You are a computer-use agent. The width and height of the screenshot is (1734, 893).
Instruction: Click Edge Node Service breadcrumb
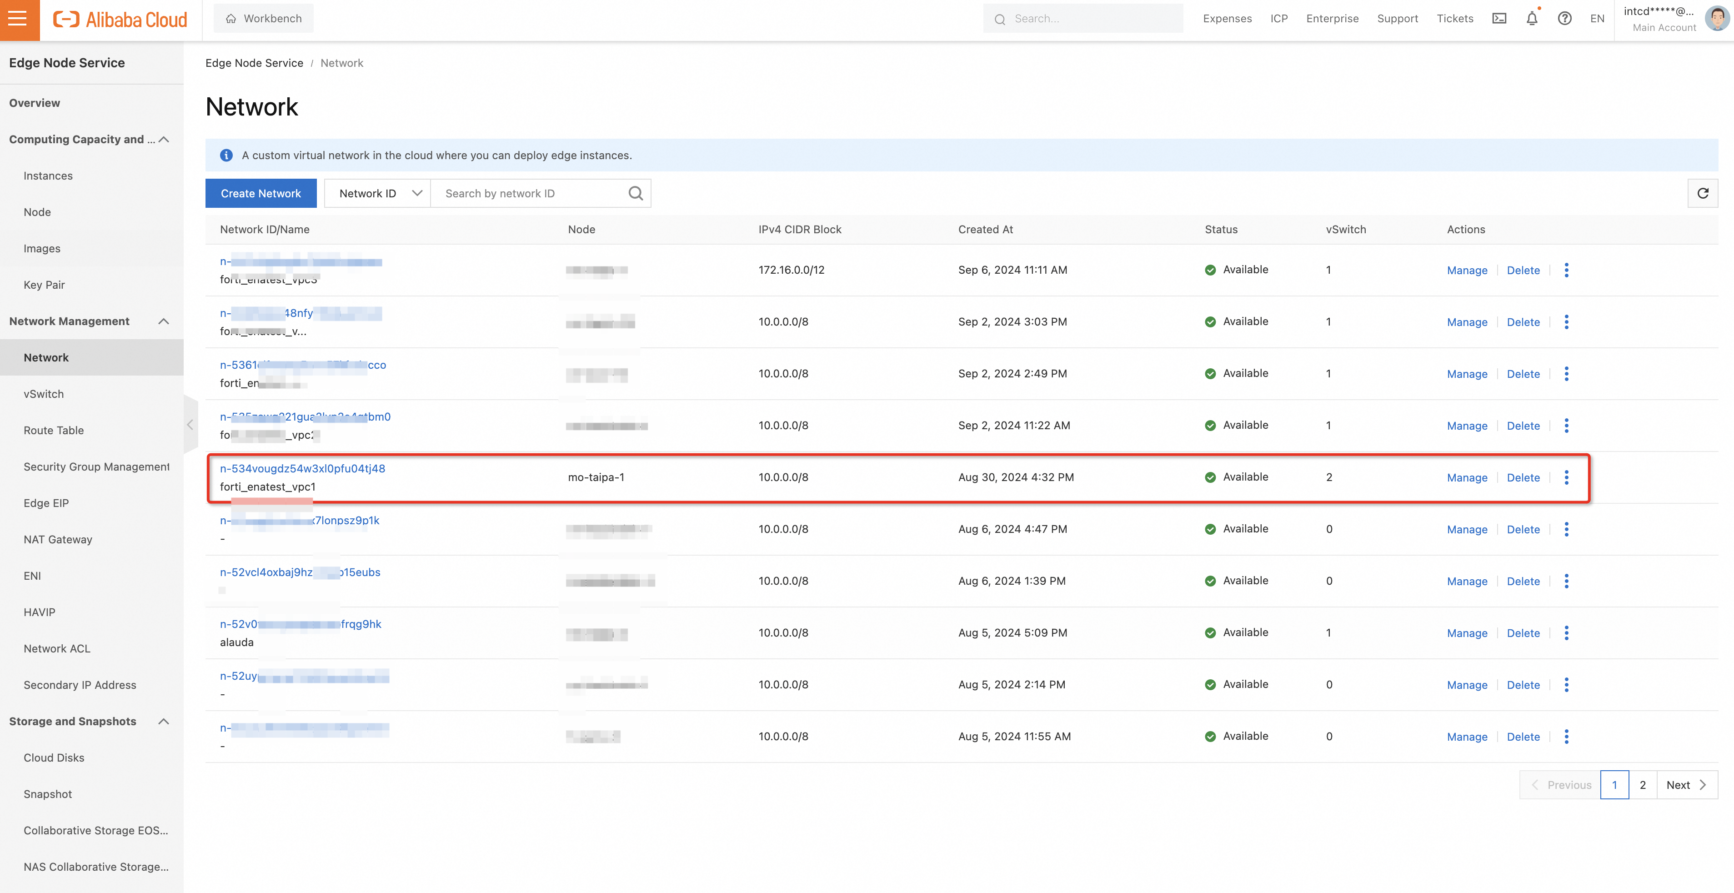(x=254, y=63)
